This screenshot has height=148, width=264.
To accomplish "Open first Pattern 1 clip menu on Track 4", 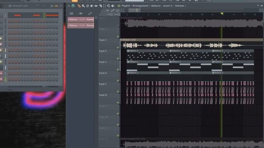I will [x=128, y=51].
